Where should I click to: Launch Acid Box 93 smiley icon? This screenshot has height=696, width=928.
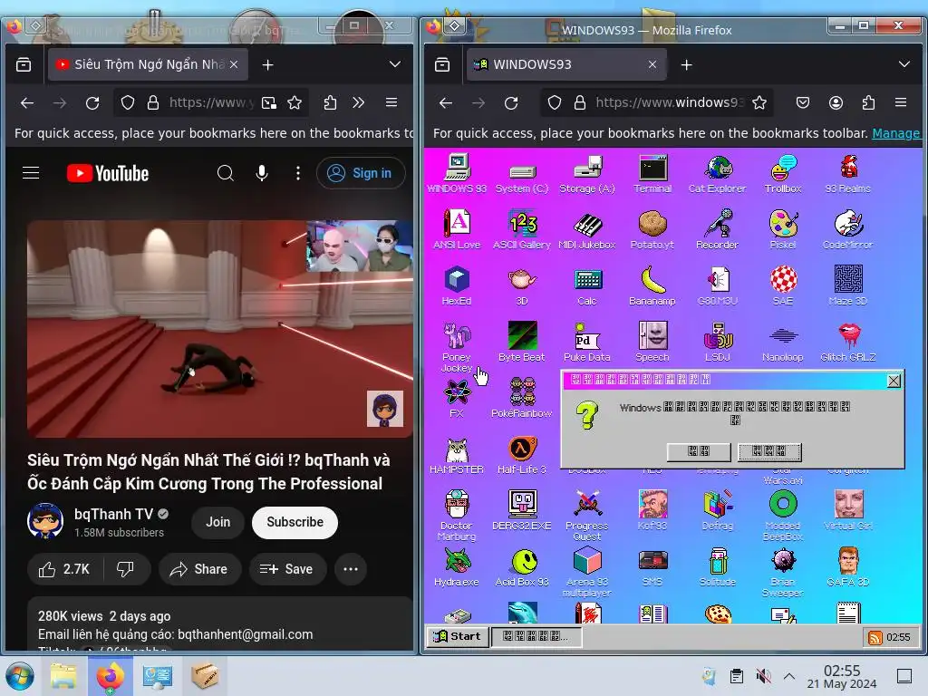point(522,567)
